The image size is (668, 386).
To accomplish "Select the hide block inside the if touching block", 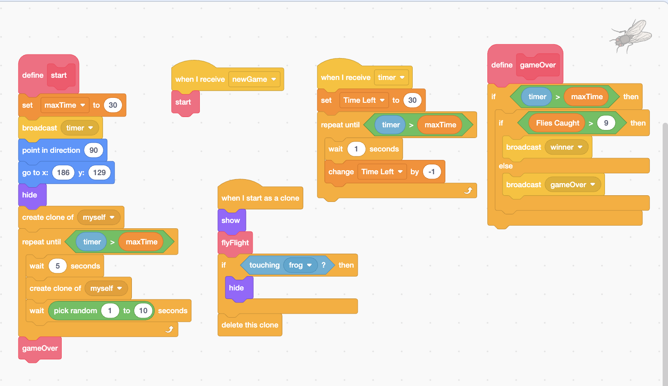I will 239,288.
